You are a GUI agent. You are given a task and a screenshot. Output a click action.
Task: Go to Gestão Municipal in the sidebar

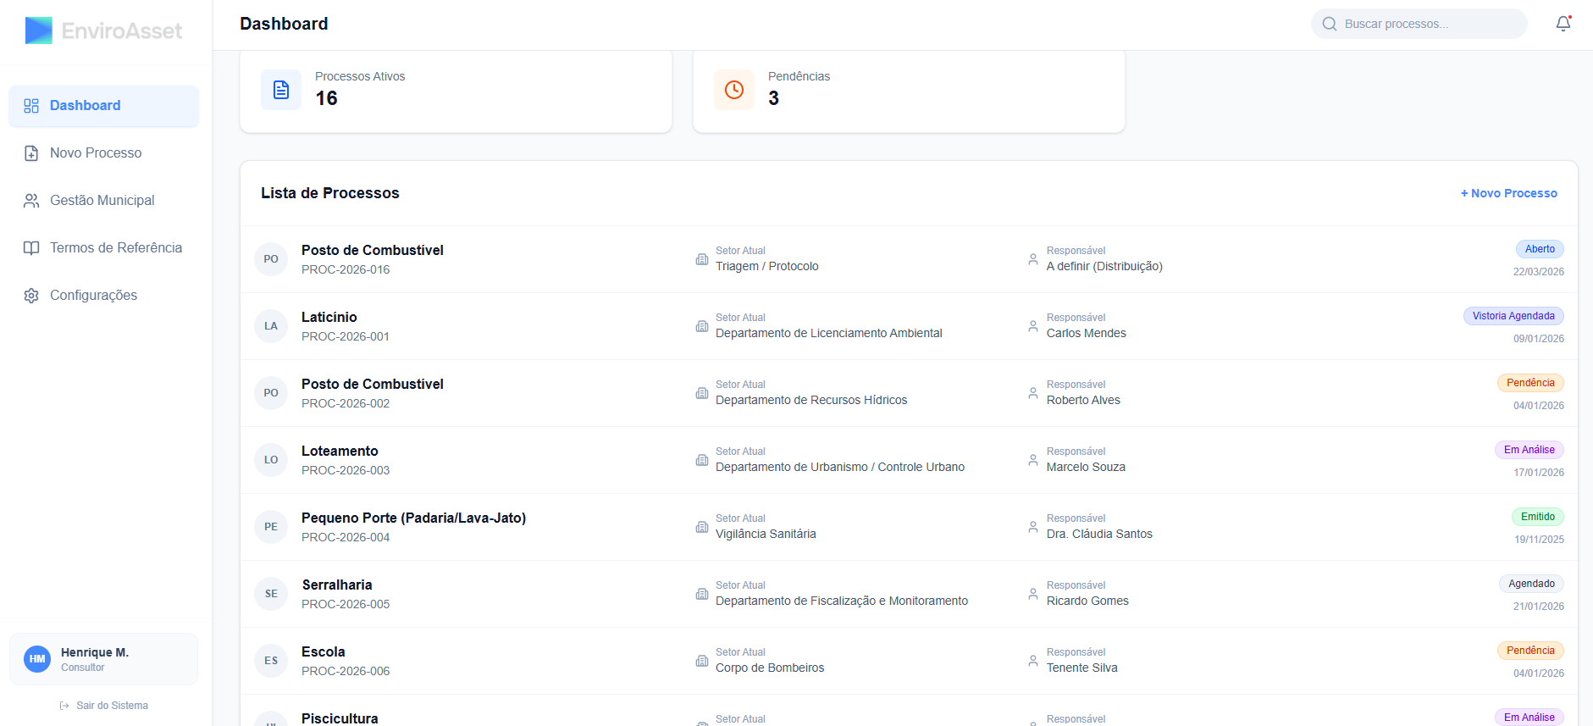point(102,201)
